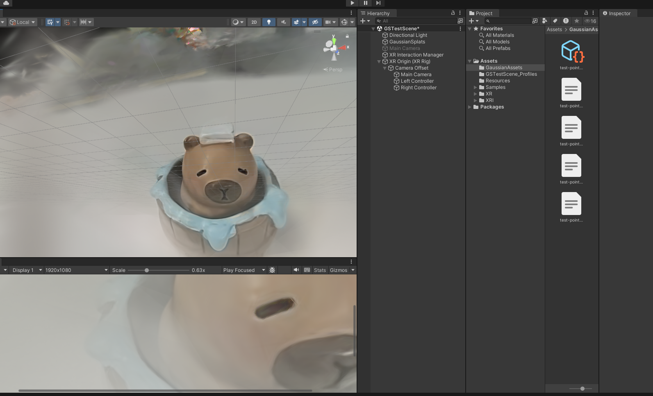Screen dimensions: 653x396
Task: Toggle scene lighting with the lightbulb icon
Action: (268, 22)
